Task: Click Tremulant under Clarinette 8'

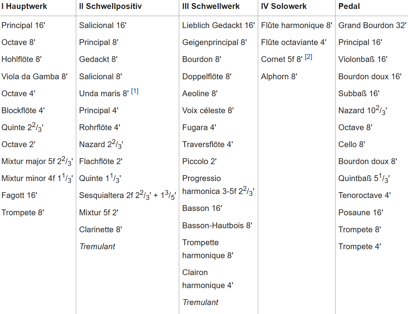Action: [x=97, y=246]
